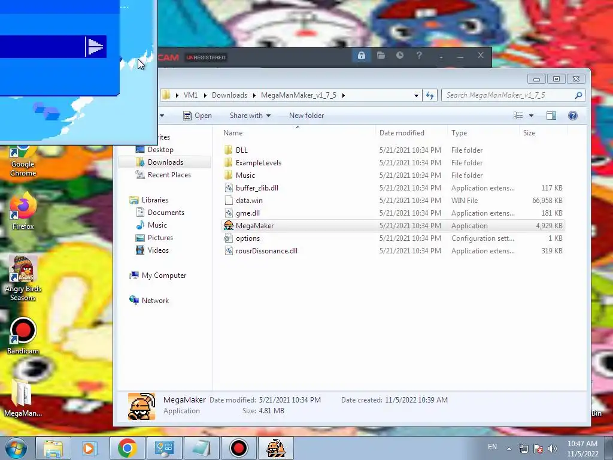
Task: Switch to Bandicam in taskbar
Action: click(238, 448)
